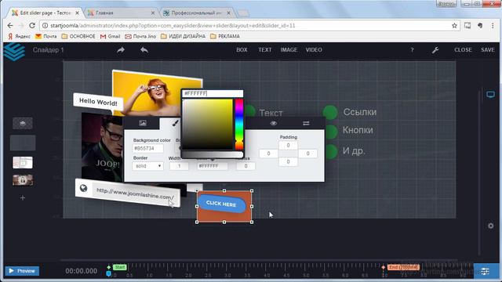
Task: Open the Яндекс bookmark
Action: [19, 37]
